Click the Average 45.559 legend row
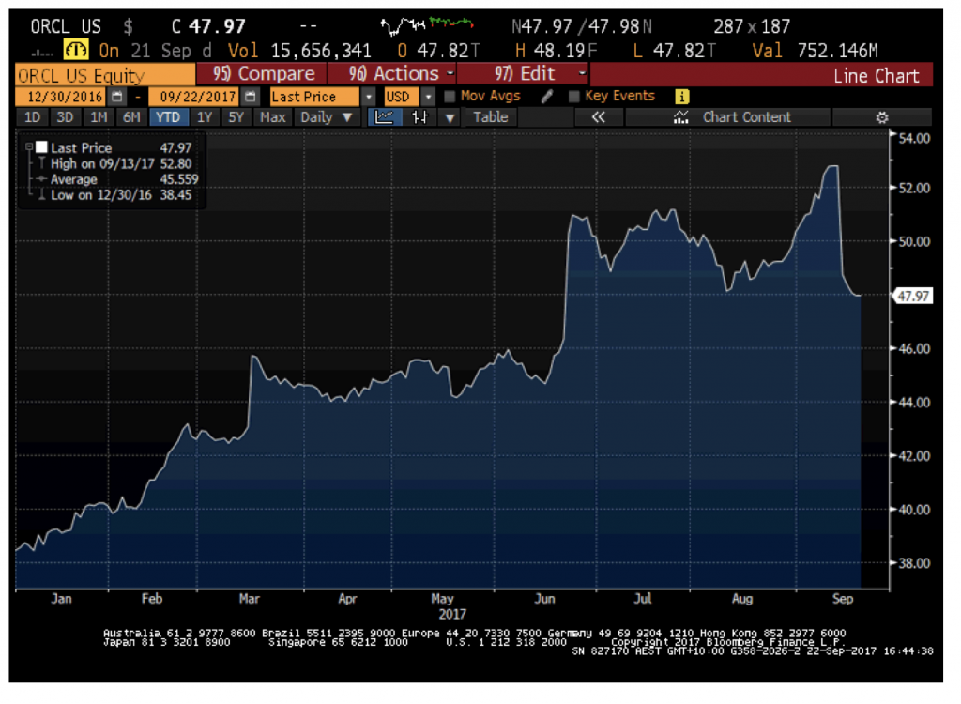 117,179
